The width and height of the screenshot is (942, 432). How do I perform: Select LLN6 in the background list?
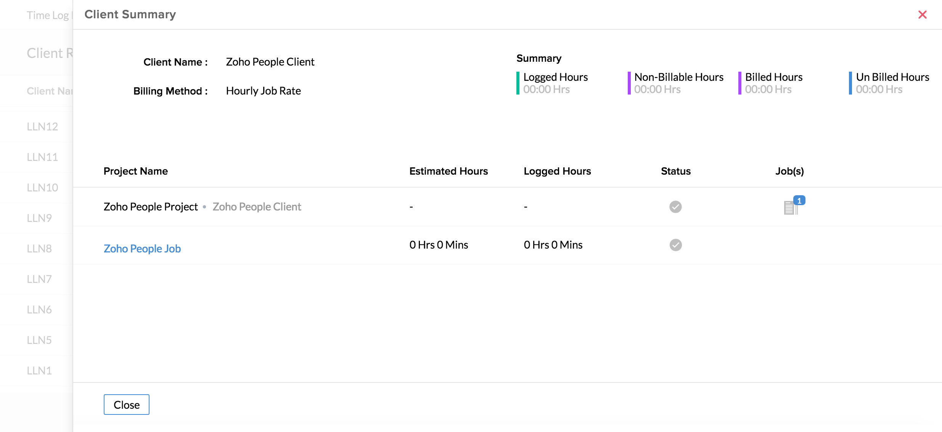pyautogui.click(x=39, y=310)
